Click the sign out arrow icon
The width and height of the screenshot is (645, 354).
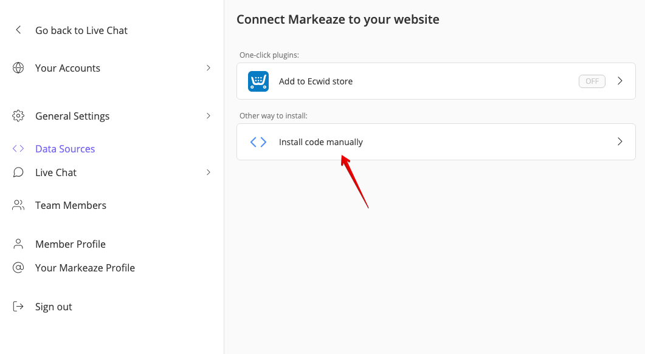click(x=18, y=307)
